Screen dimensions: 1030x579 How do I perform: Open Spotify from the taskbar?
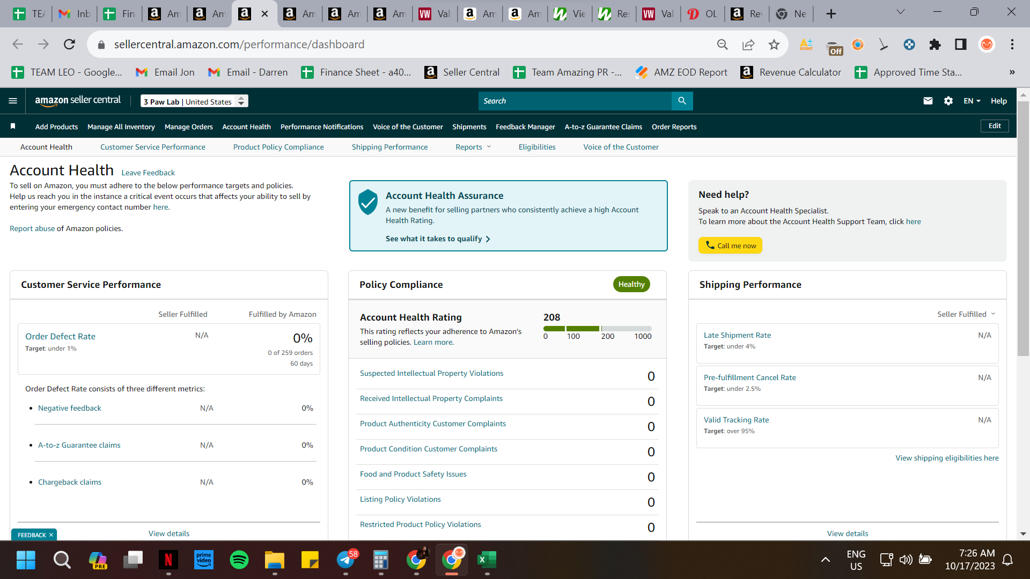point(239,560)
